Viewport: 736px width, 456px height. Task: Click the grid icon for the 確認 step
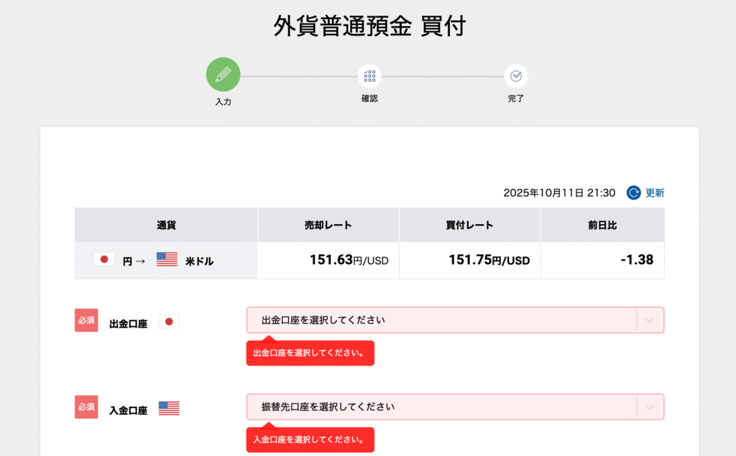[369, 76]
